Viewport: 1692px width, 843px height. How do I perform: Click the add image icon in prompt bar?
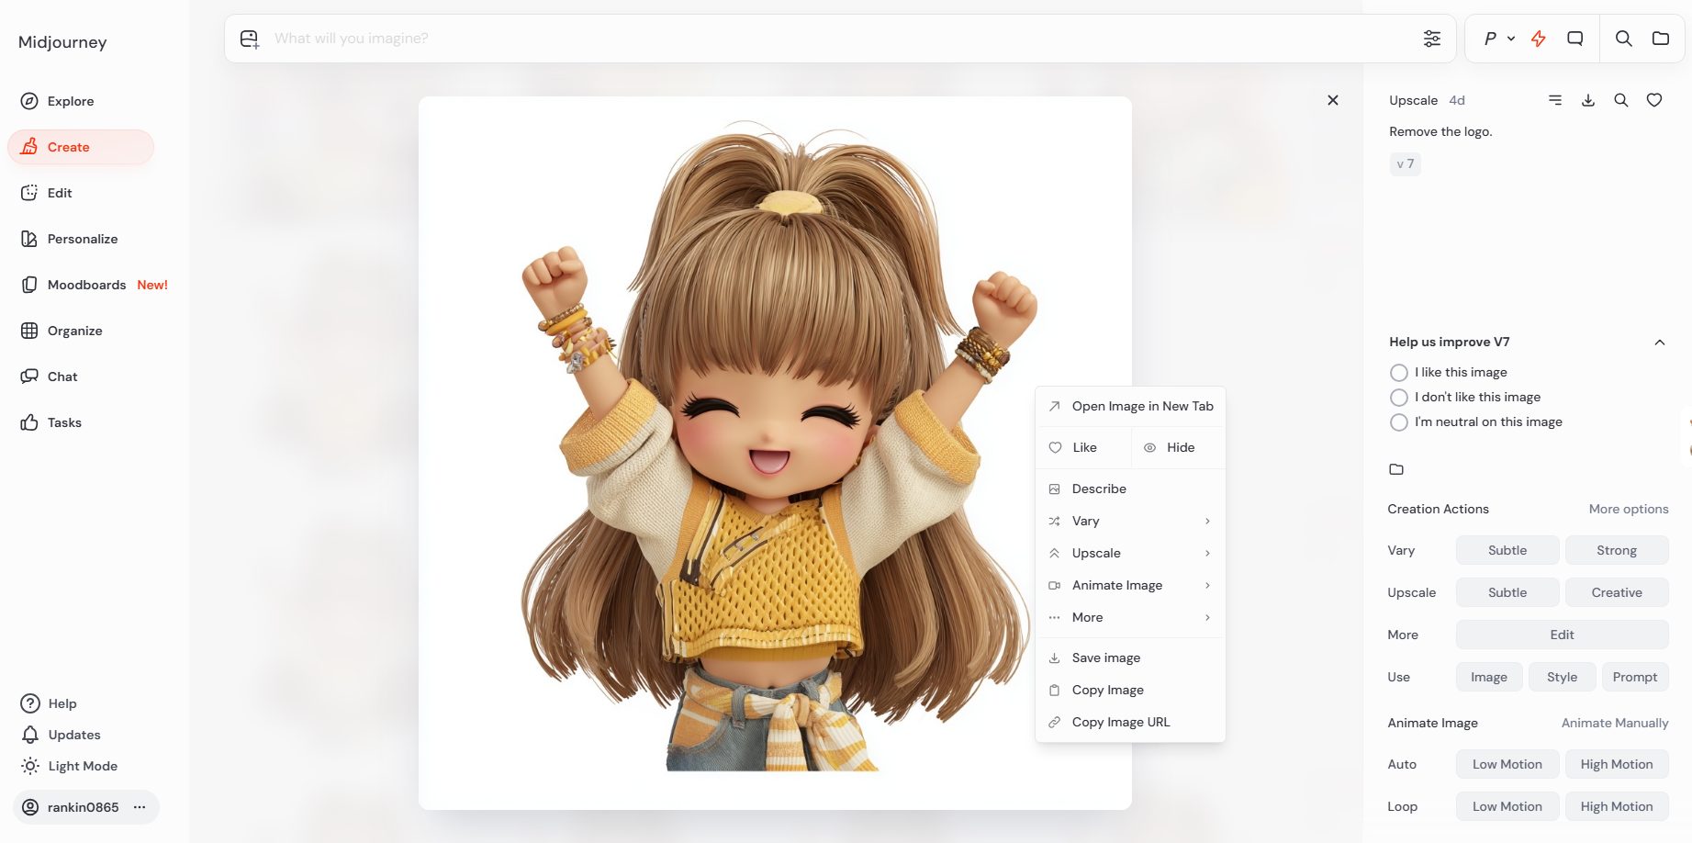(x=250, y=39)
